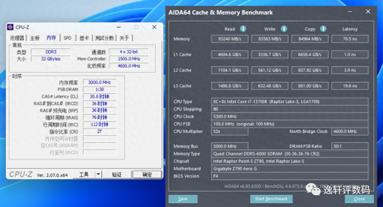This screenshot has height=207, width=383.
Task: Minimize the CPU-Z window
Action: pyautogui.click(x=118, y=27)
